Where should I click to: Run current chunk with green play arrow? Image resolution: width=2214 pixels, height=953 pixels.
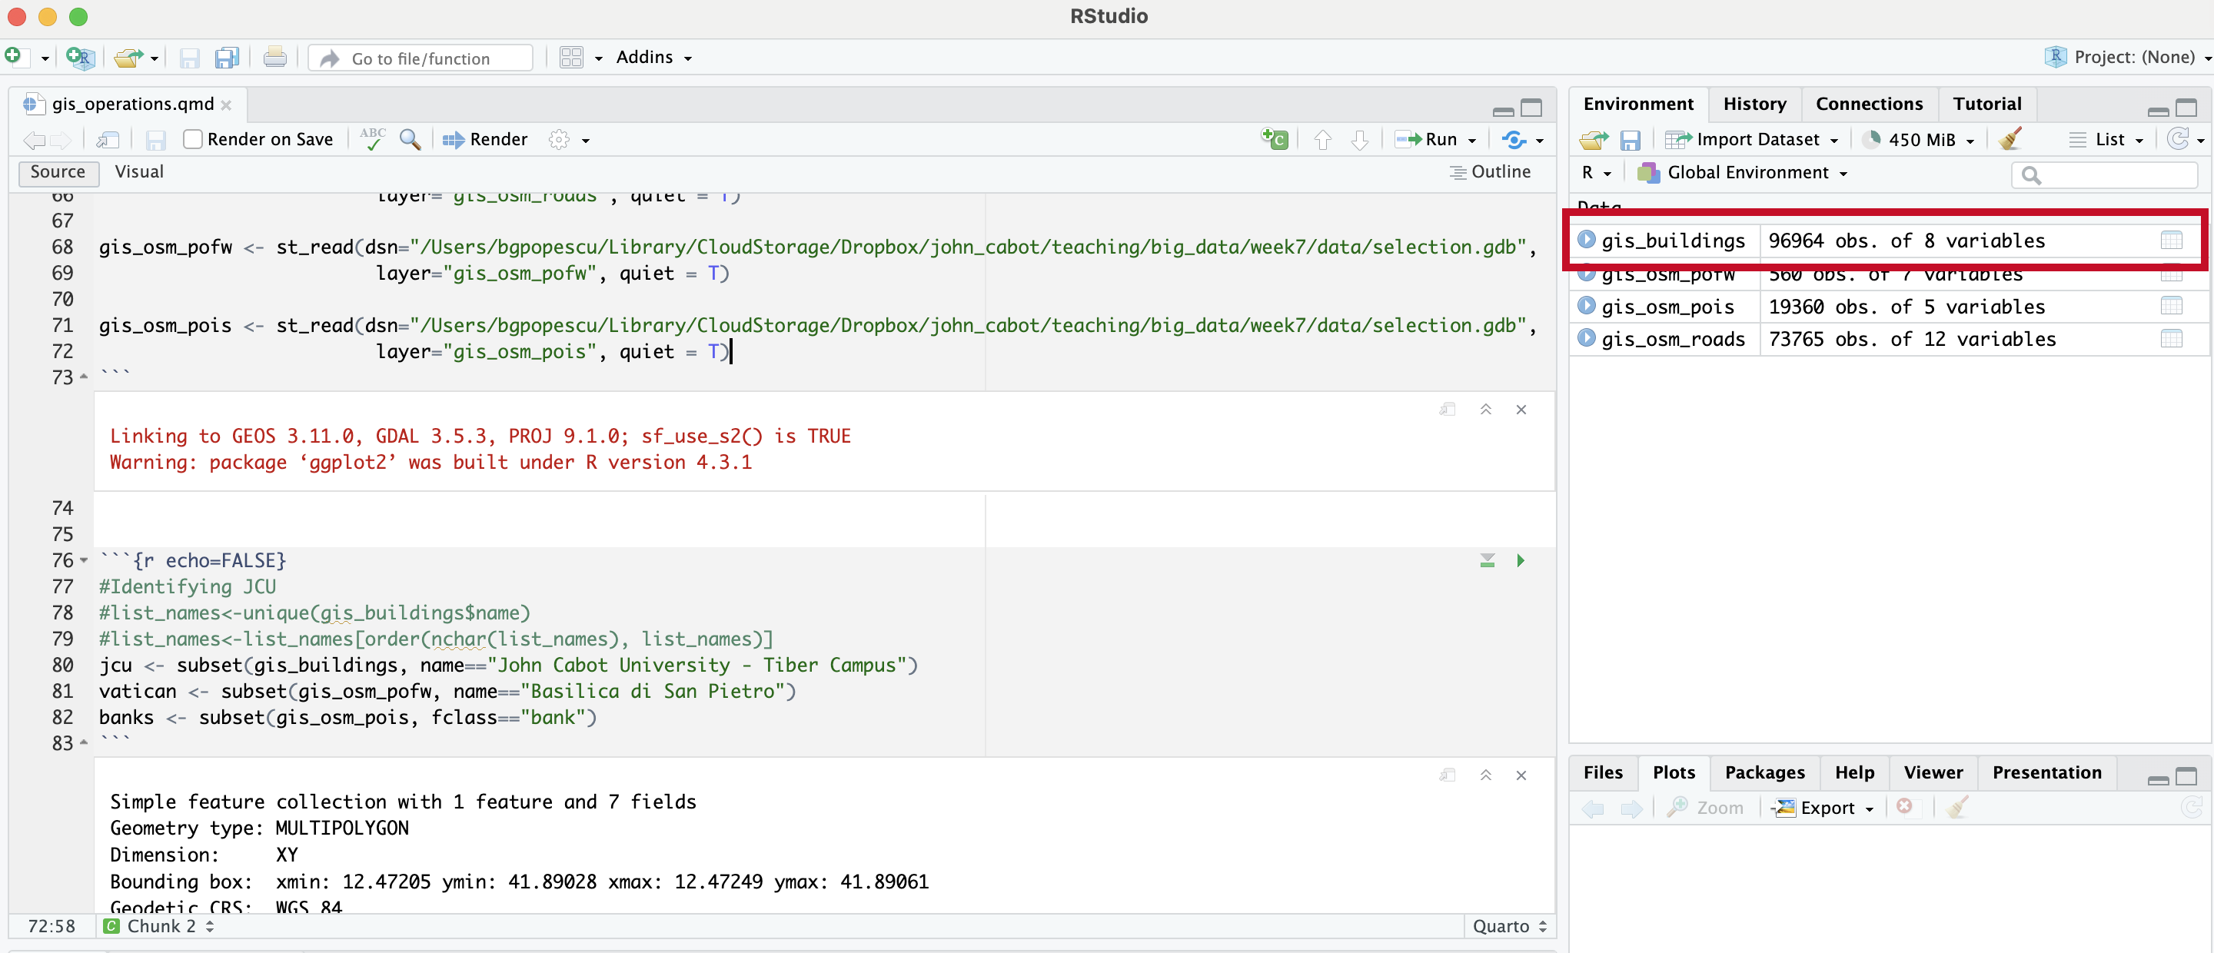pyautogui.click(x=1520, y=560)
